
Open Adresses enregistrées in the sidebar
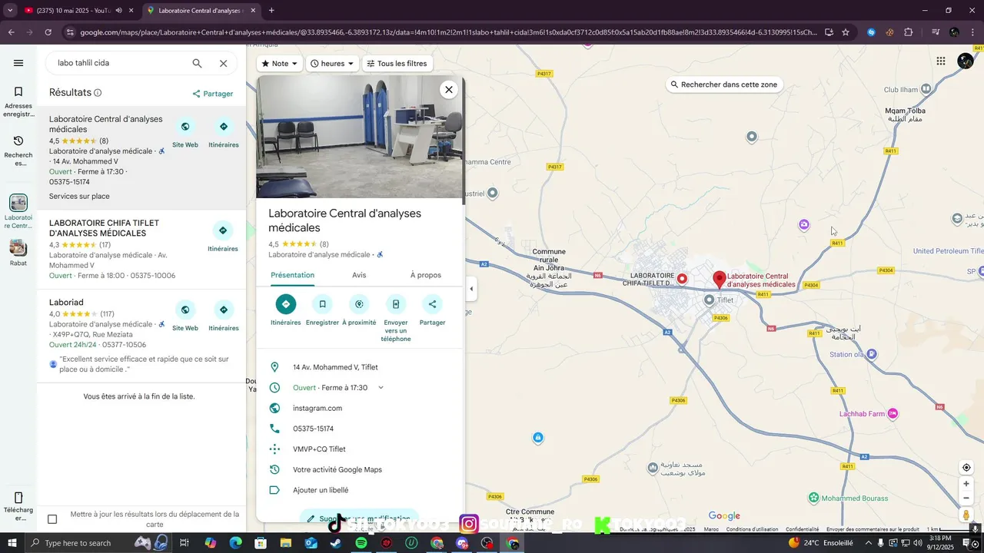(18, 101)
